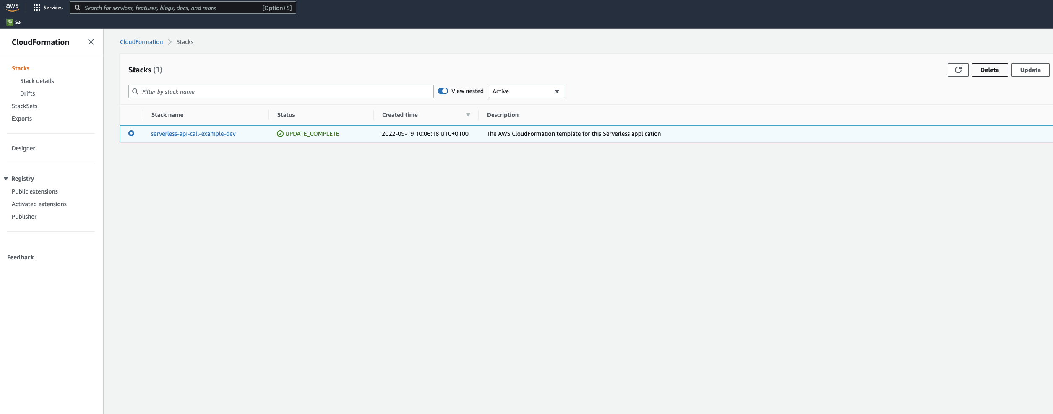Viewport: 1053px width, 414px height.
Task: Click the Created time column header
Action: [x=400, y=115]
